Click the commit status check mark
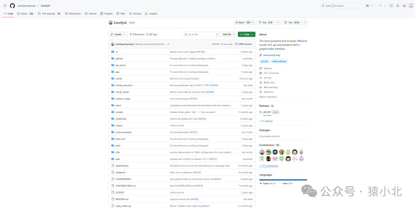 [169, 44]
